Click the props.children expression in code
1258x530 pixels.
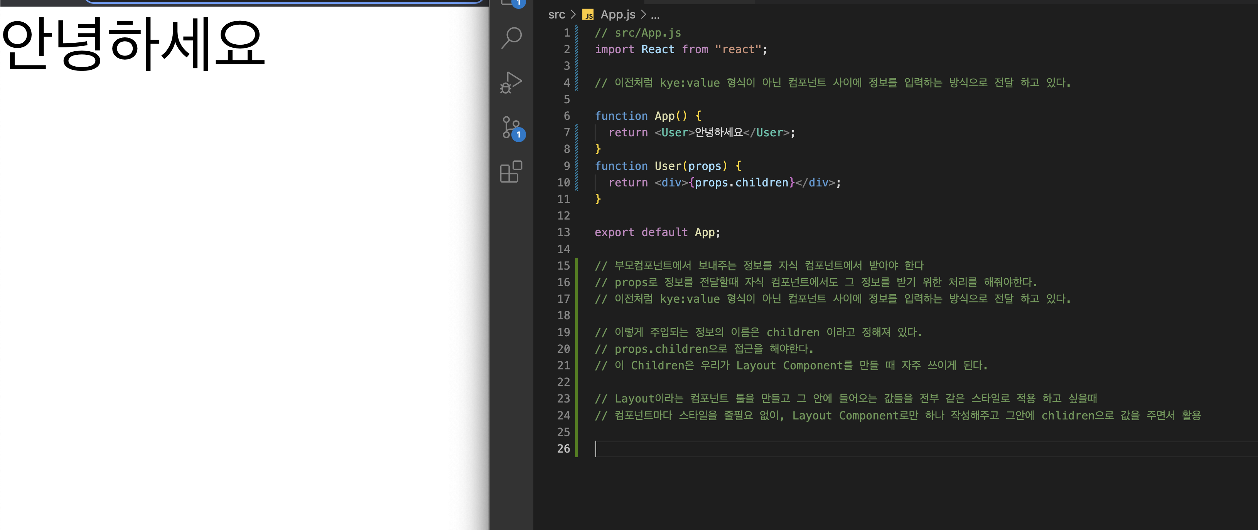click(741, 183)
